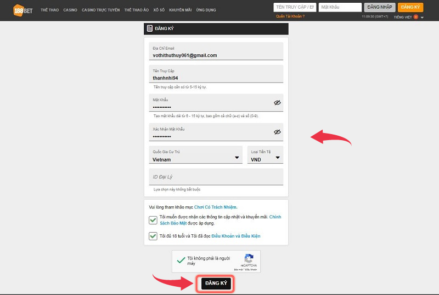
Task: Click the Đăng Ký form header icon
Action: pyautogui.click(x=150, y=28)
